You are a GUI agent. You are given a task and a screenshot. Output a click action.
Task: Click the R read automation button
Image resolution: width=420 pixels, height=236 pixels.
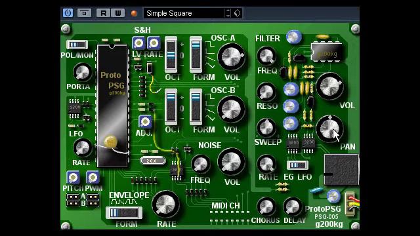tap(103, 13)
